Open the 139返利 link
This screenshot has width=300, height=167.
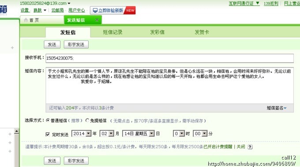coord(271,3)
